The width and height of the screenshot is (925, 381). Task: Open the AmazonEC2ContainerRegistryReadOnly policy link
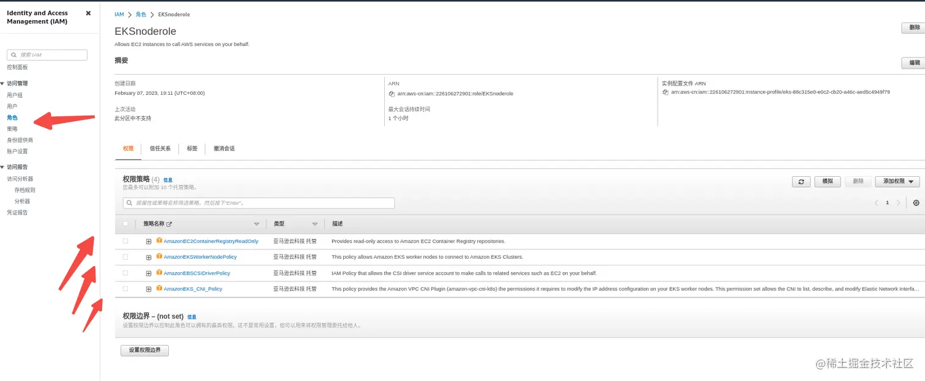pos(211,241)
